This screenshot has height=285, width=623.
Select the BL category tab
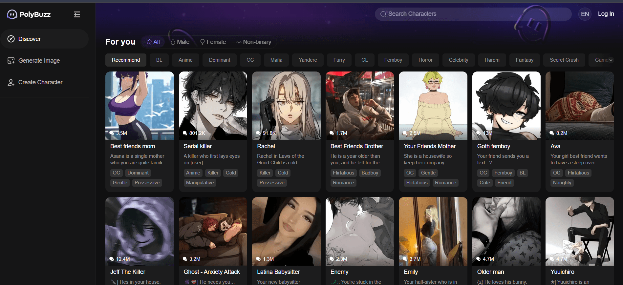tap(159, 60)
